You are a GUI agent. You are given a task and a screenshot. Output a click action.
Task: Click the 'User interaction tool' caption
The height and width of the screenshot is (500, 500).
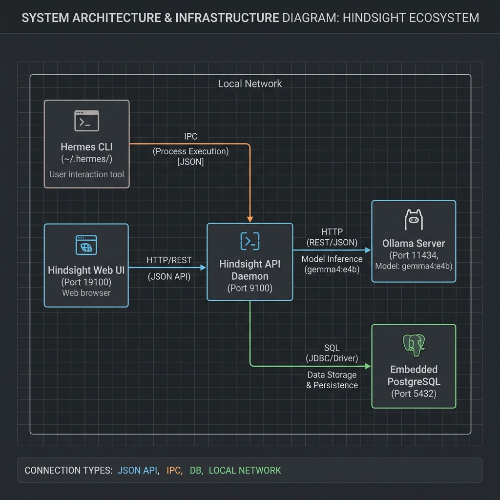click(x=86, y=174)
